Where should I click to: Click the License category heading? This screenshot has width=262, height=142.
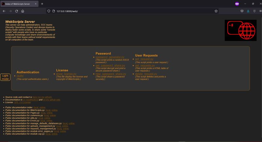(x=62, y=70)
